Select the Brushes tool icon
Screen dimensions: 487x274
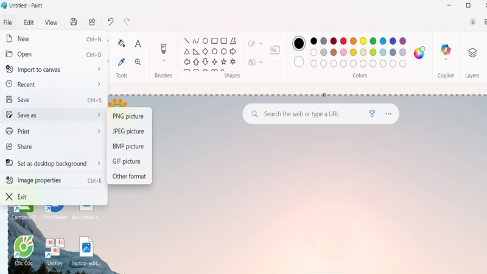click(163, 49)
